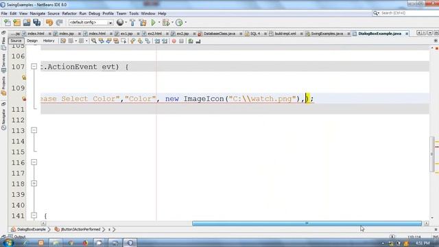Click the Profile Project clock icon

pos(179,23)
